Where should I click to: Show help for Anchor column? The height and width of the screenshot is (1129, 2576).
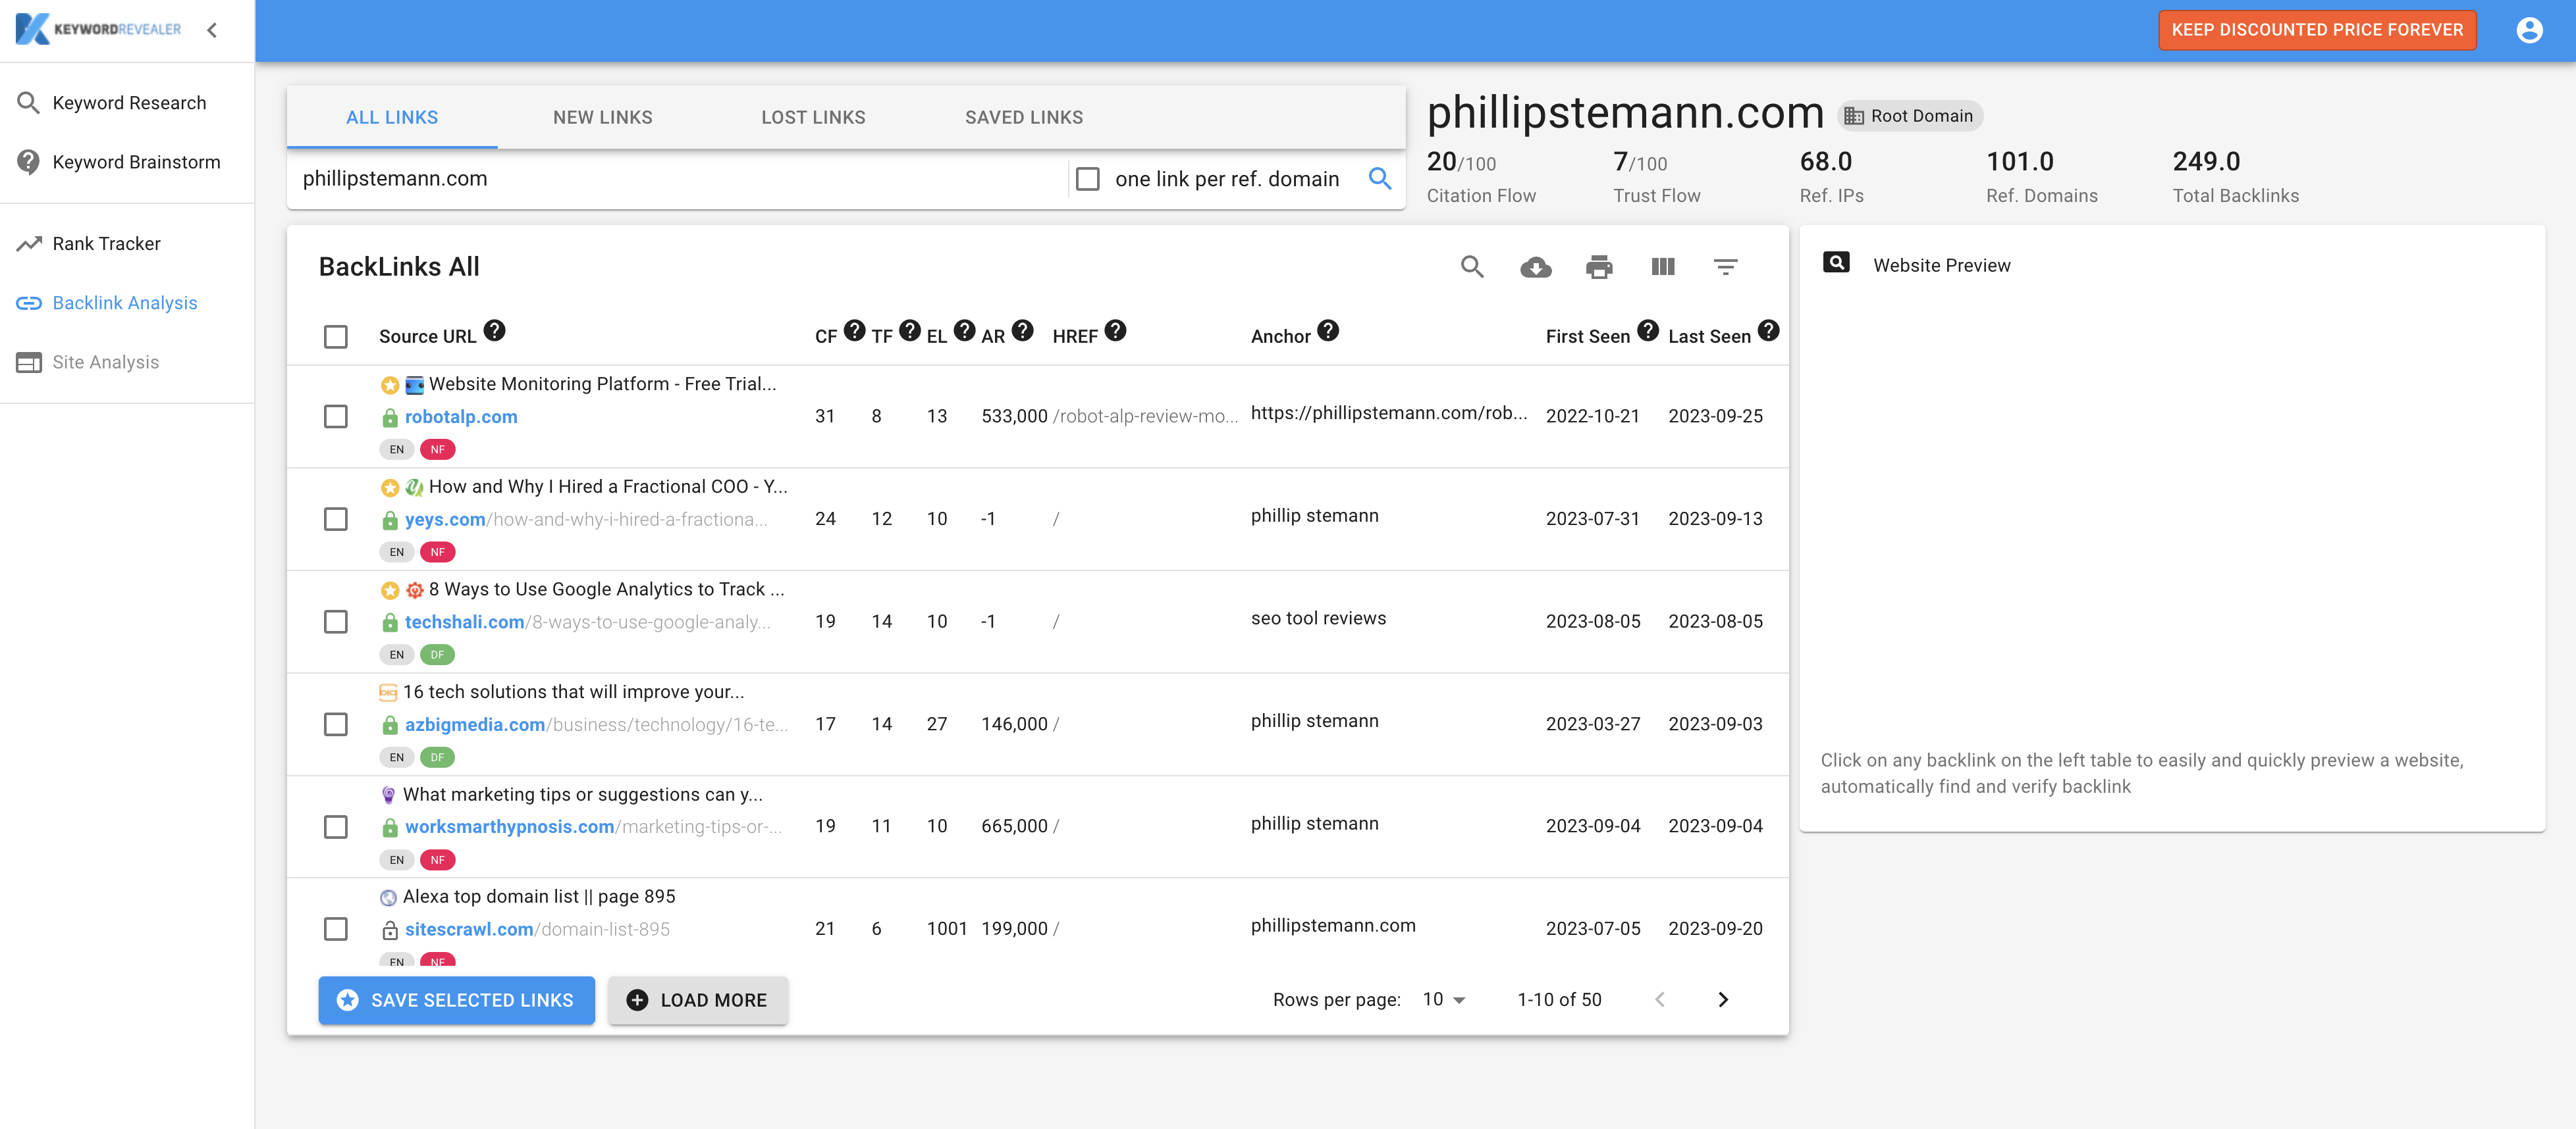click(x=1327, y=331)
